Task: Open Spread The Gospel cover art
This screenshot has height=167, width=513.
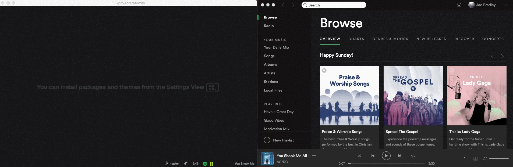Action: point(413,96)
